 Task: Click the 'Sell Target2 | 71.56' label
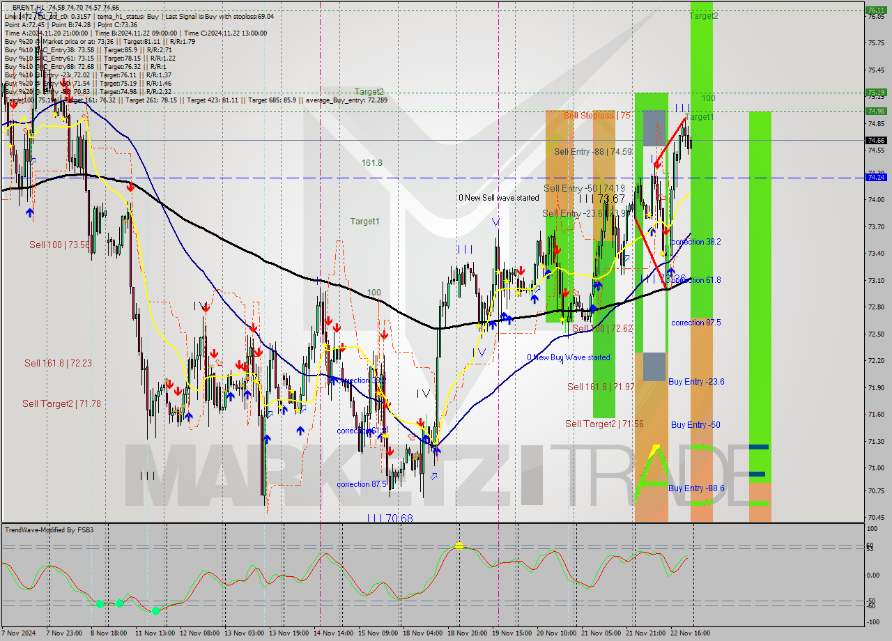point(604,424)
